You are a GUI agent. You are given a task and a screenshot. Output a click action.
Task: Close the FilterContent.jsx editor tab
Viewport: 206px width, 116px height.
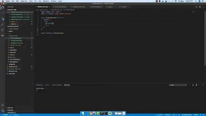[x=49, y=7]
